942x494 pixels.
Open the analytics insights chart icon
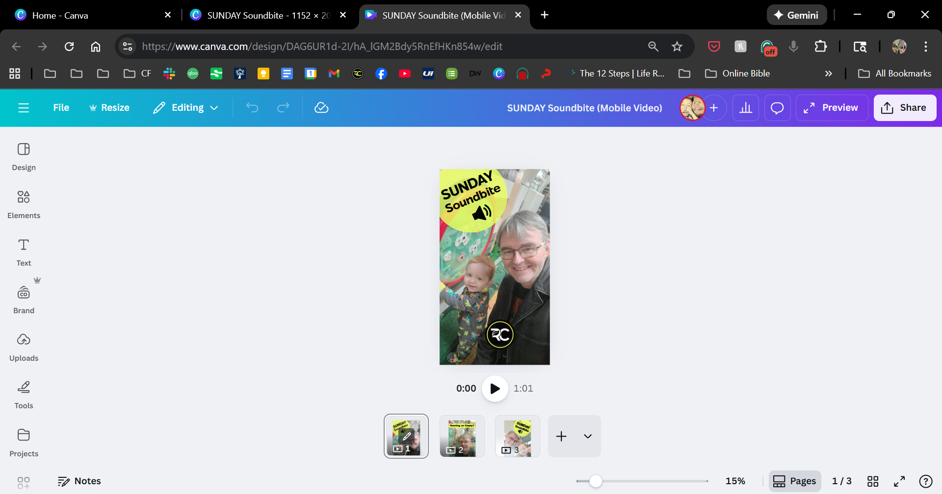[x=745, y=108]
